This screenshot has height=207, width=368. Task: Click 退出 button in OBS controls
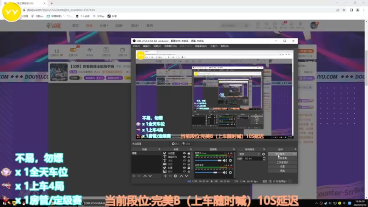pyautogui.click(x=282, y=171)
